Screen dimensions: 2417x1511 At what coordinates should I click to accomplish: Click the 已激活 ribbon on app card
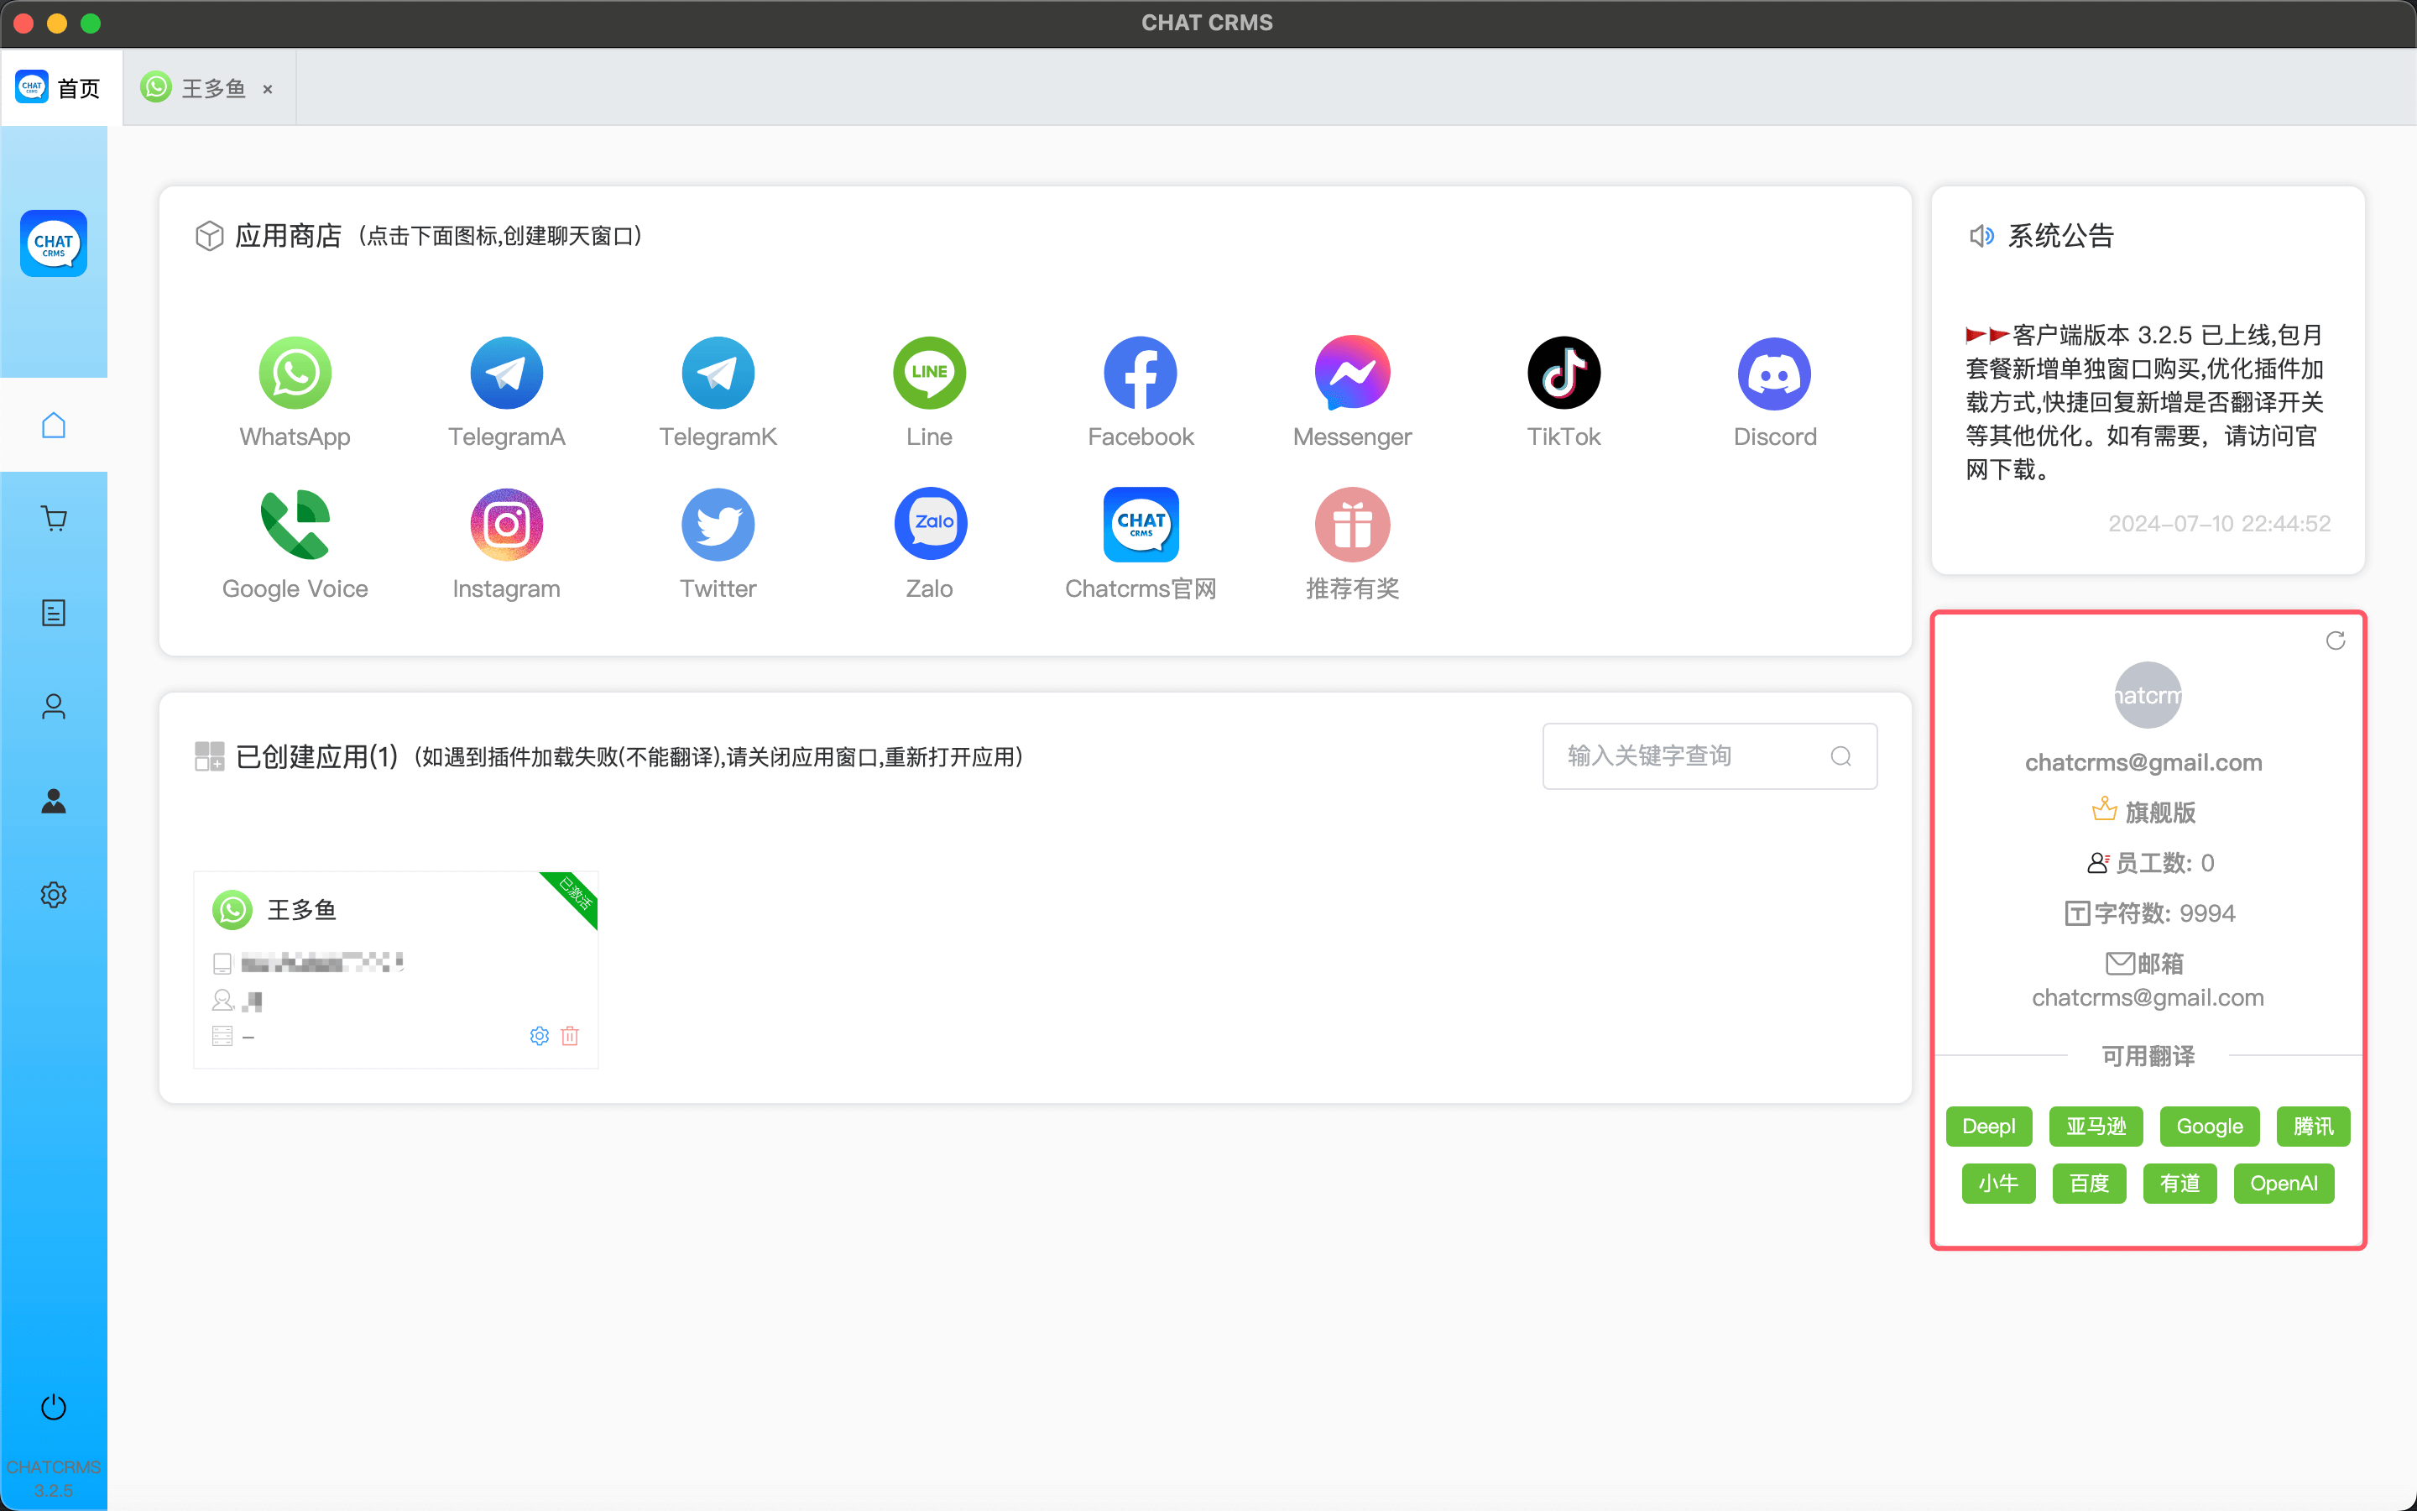pyautogui.click(x=575, y=892)
